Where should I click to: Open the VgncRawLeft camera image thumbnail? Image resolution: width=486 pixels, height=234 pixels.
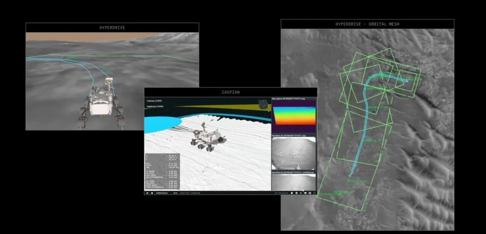point(294,153)
